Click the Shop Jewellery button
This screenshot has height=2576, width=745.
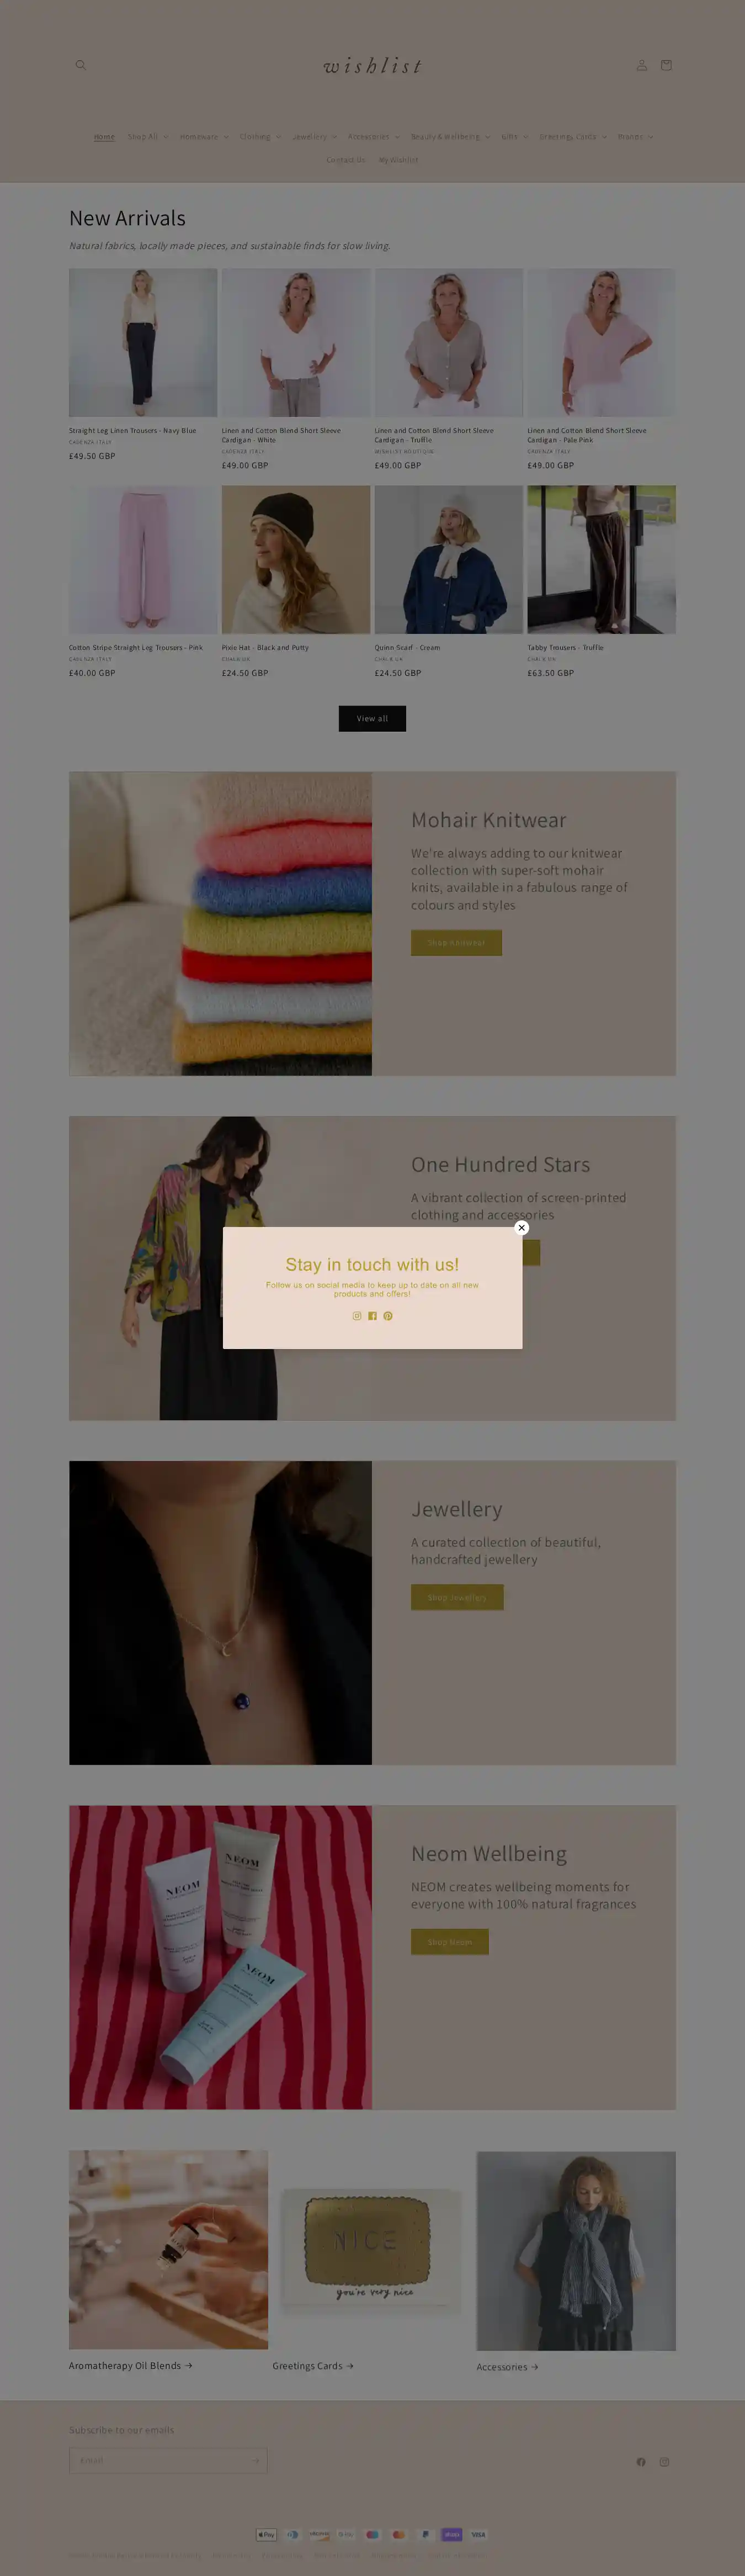[x=457, y=1597]
